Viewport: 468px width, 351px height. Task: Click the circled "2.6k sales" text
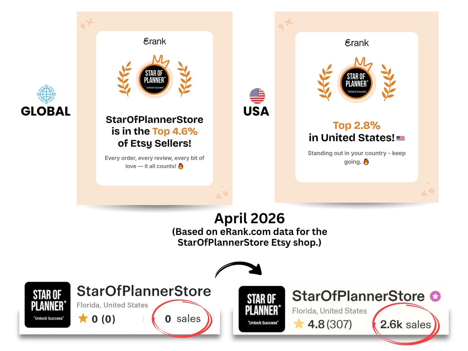pyautogui.click(x=405, y=324)
